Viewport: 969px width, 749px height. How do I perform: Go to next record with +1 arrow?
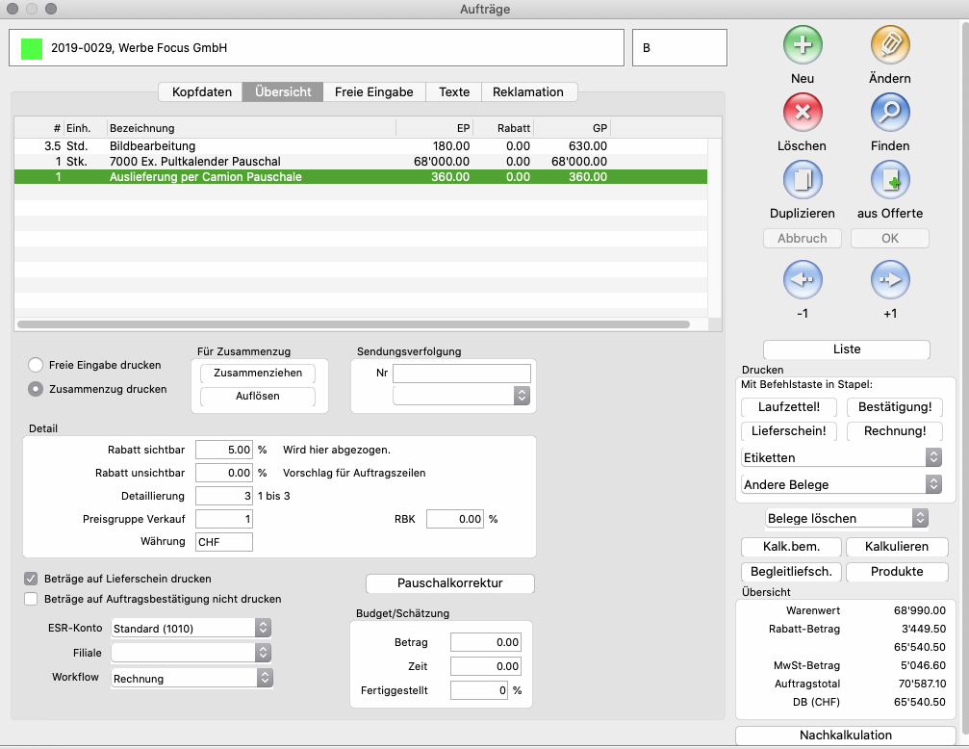(890, 279)
